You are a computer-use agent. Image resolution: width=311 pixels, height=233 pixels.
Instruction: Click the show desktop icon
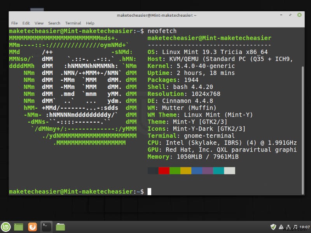(x=19, y=227)
